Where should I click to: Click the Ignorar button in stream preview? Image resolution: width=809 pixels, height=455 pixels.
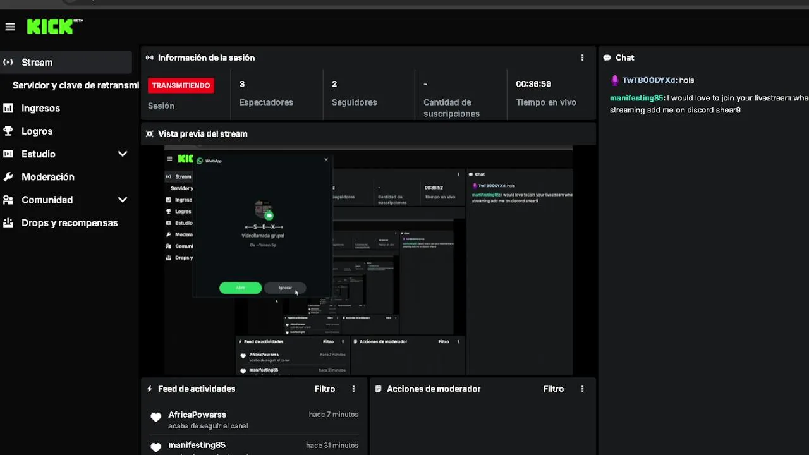tap(285, 288)
